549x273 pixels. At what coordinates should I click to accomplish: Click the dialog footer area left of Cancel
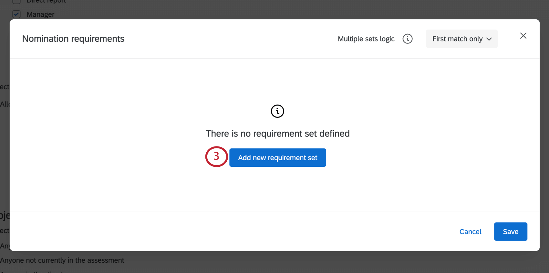click(226, 231)
